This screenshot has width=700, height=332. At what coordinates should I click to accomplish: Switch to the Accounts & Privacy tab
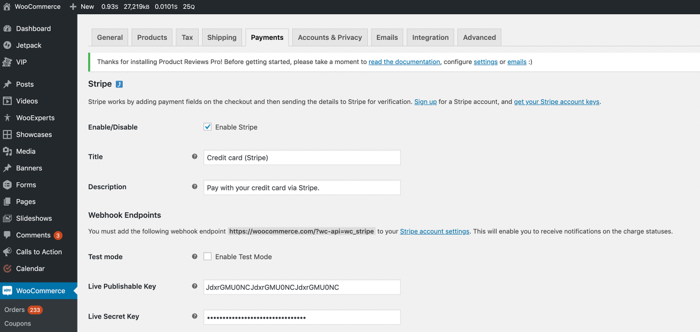(x=330, y=38)
